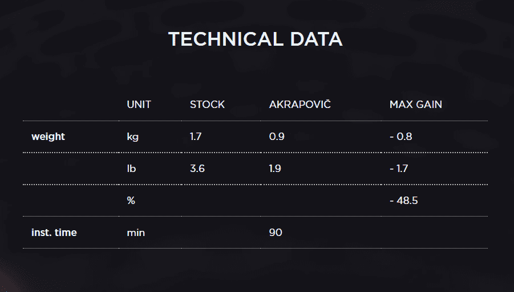Click the STOCK column header
Screen dimensions: 514x292
tap(207, 105)
